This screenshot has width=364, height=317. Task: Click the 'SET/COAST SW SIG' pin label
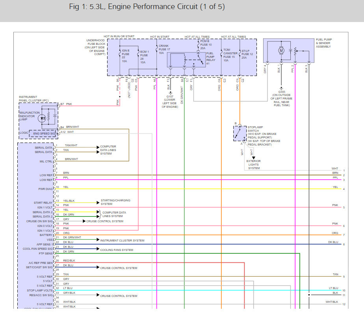39,267
